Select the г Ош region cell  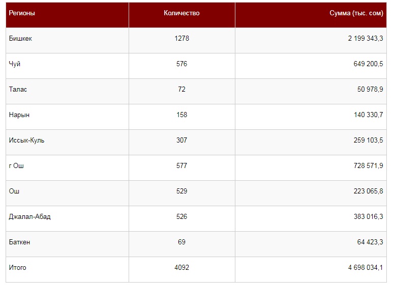17,165
